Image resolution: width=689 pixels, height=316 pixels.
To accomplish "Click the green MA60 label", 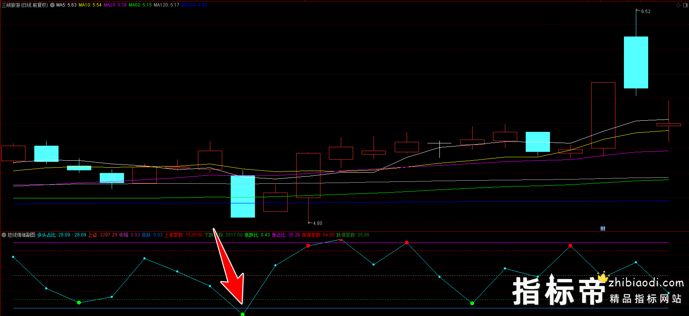I will (140, 5).
